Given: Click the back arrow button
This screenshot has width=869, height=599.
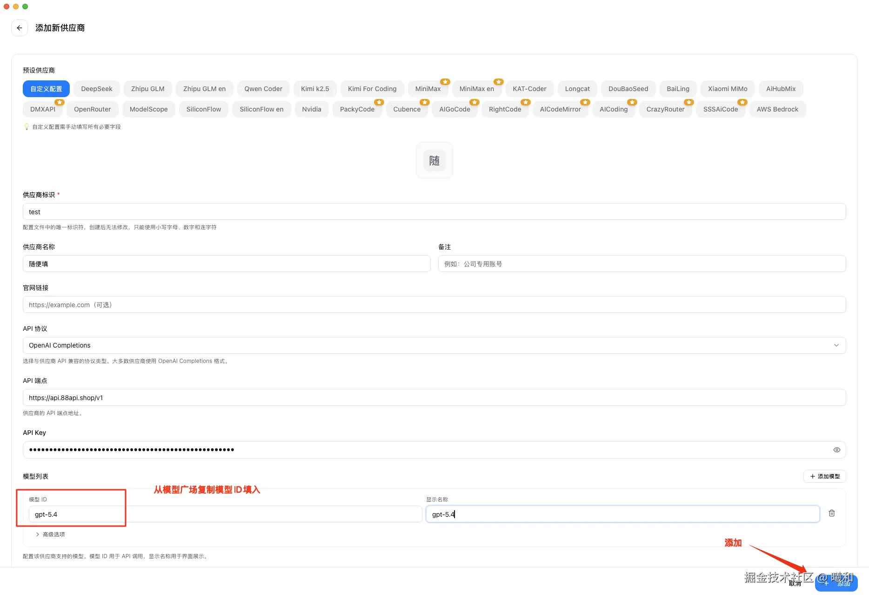Looking at the screenshot, I should tap(20, 28).
